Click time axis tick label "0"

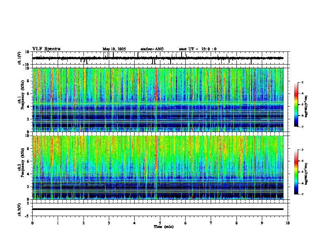point(32,223)
